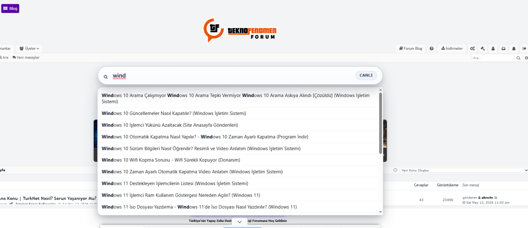The image size is (528, 228).
Task: Click the suggestions scrollbar down arrow
Action: point(380,212)
